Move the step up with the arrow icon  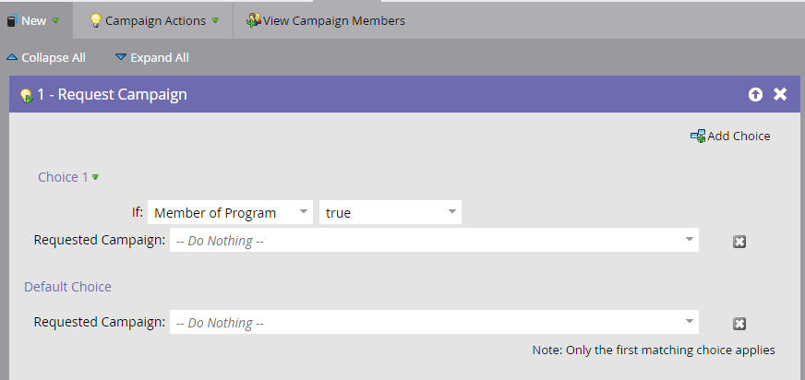coord(755,94)
